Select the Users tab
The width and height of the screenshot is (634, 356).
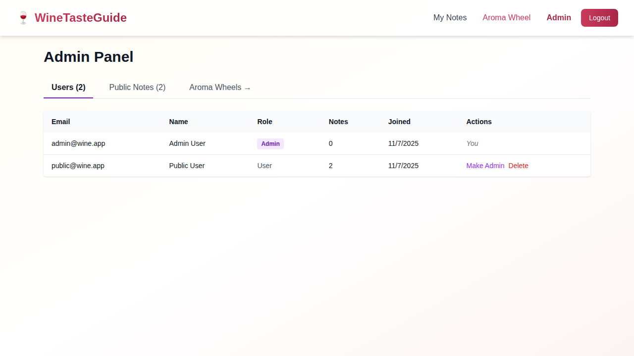(x=68, y=87)
